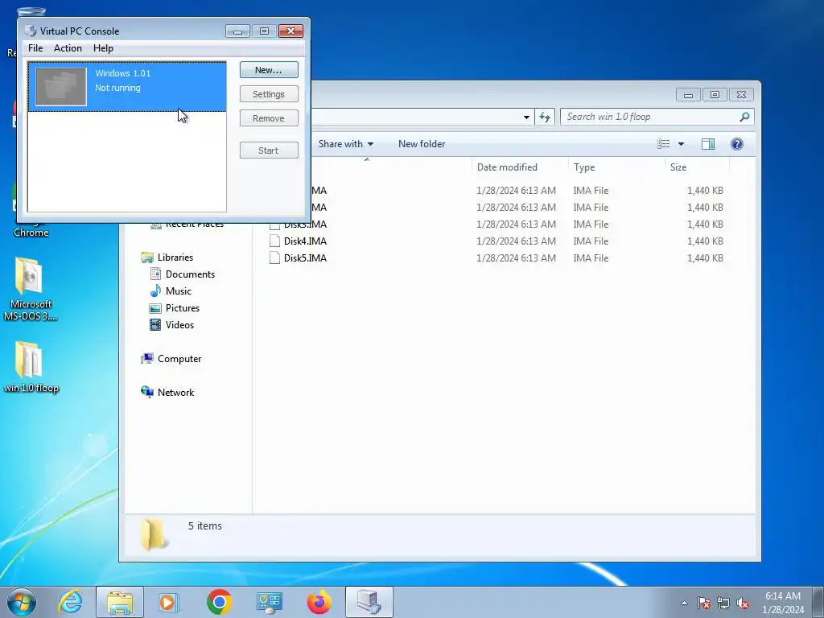The width and height of the screenshot is (824, 618).
Task: Start the Windows 1.01 virtual machine
Action: click(x=269, y=150)
